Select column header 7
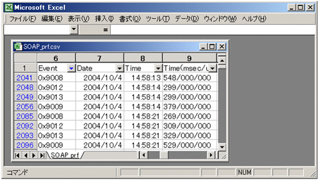 coord(100,58)
